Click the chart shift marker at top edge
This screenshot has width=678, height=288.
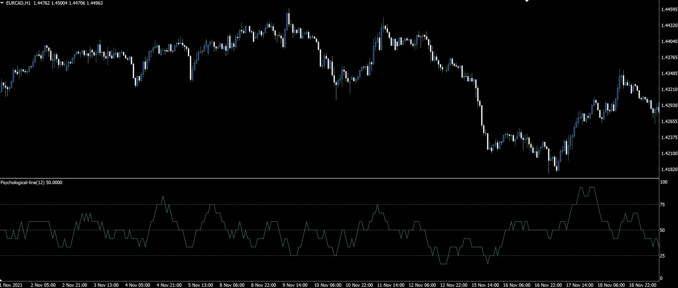pyautogui.click(x=527, y=1)
